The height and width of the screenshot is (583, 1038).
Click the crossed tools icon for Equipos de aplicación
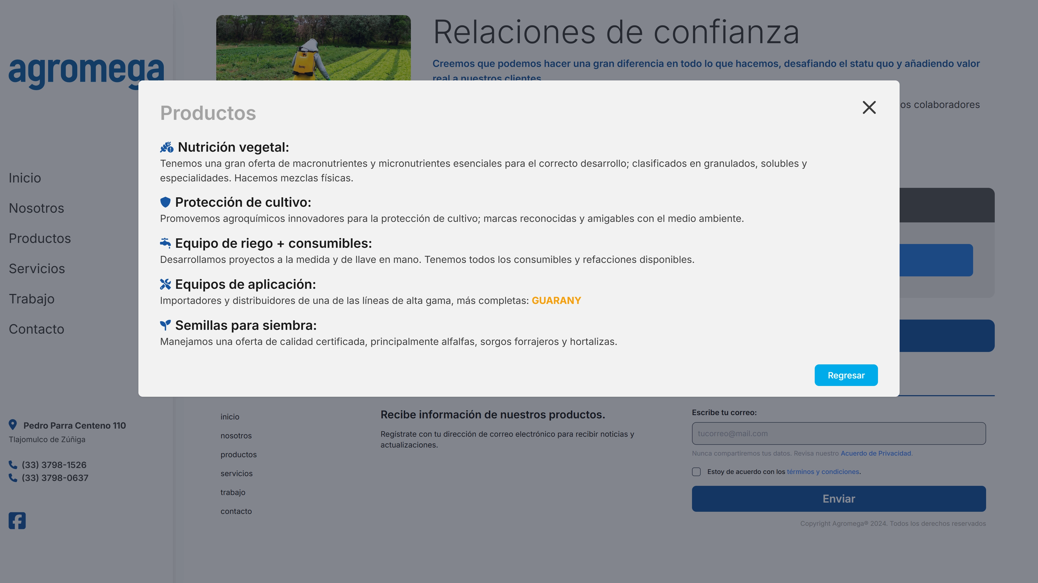click(166, 284)
